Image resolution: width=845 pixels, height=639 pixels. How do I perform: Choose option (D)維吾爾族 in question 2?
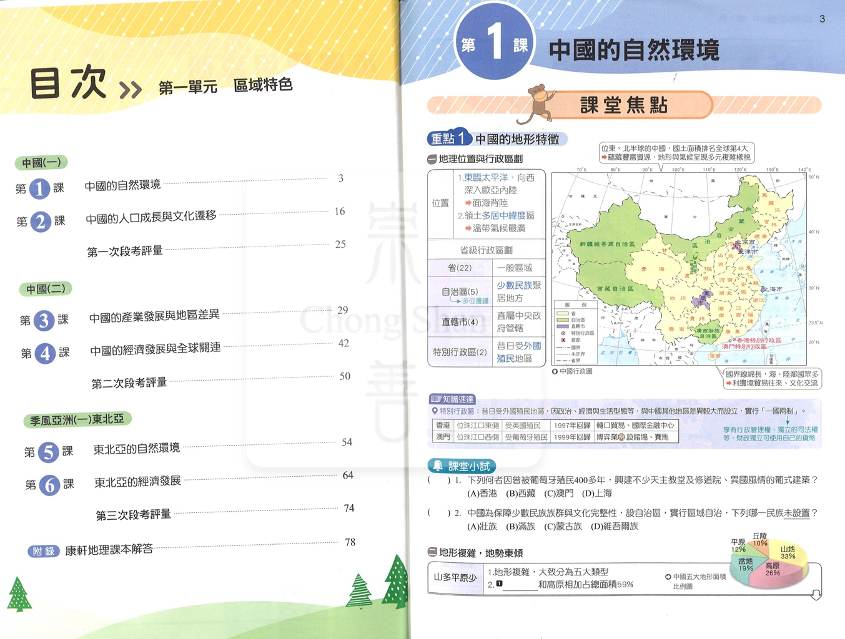(x=615, y=527)
